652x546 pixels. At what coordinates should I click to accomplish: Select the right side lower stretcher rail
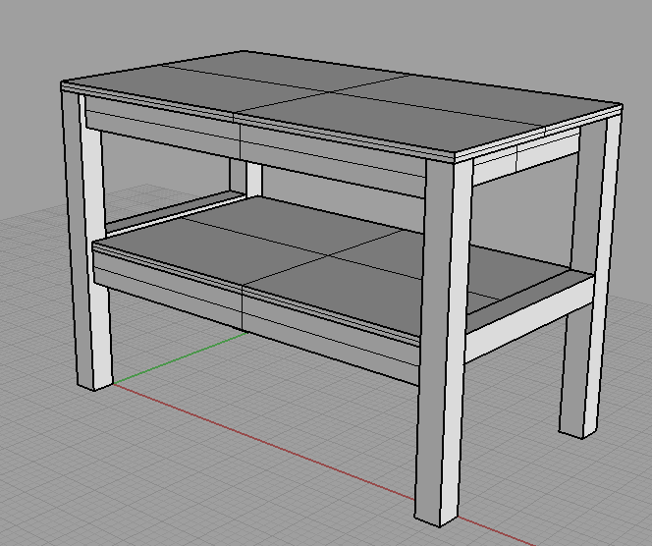528,316
